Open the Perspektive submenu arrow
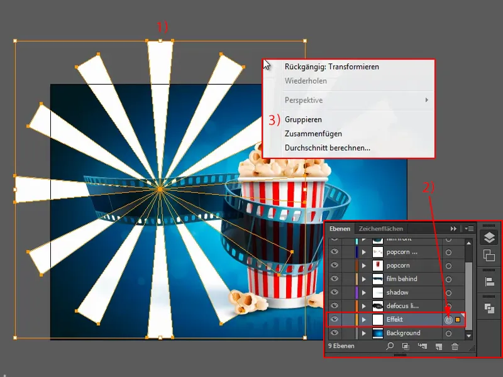 point(427,100)
